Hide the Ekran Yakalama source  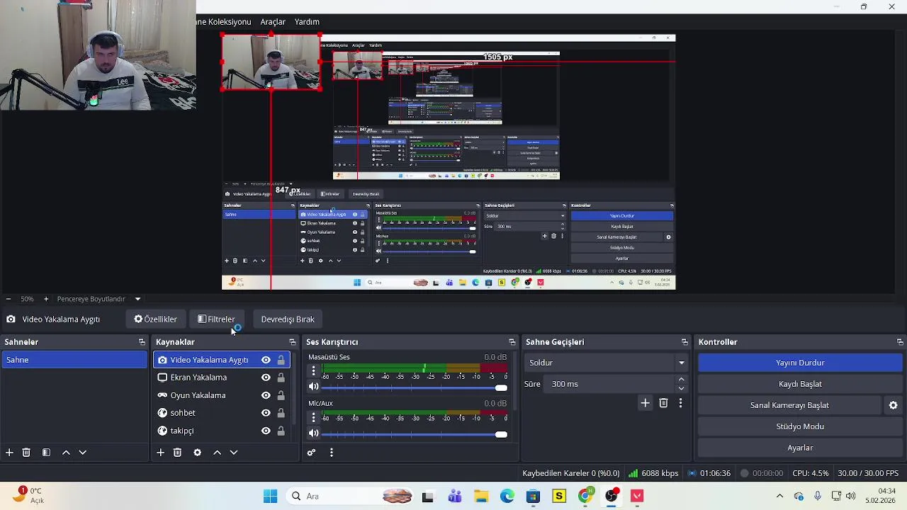(266, 378)
